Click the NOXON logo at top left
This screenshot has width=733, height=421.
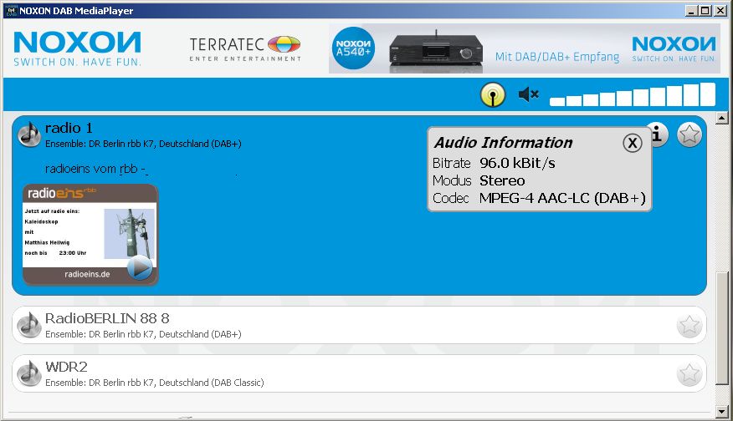[77, 48]
